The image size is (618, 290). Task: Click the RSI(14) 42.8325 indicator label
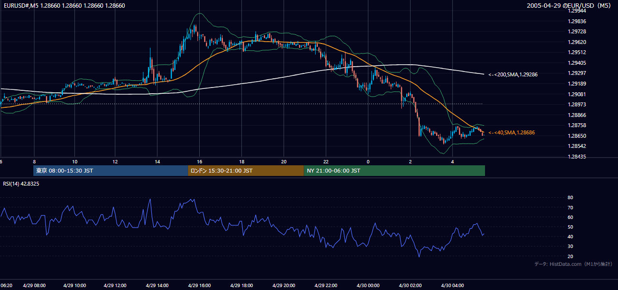coord(21,184)
